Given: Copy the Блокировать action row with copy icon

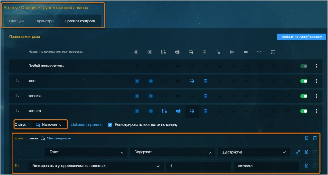Looking at the screenshot, I should coord(306,166).
